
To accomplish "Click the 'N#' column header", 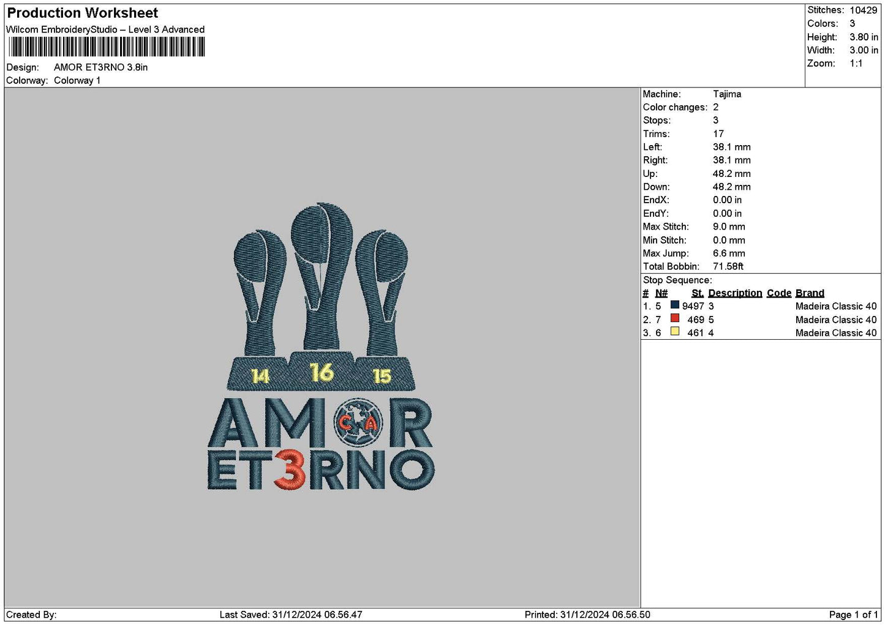I will coord(661,293).
